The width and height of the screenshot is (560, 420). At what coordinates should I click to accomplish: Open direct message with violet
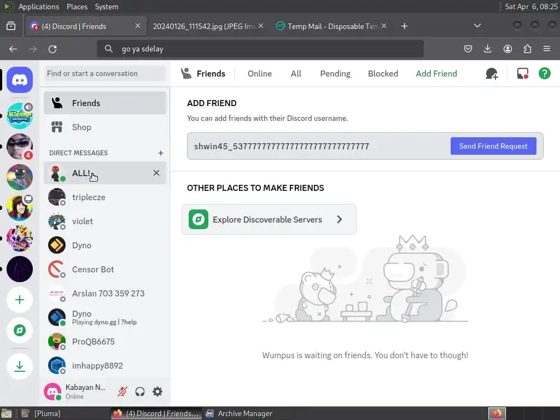click(105, 221)
